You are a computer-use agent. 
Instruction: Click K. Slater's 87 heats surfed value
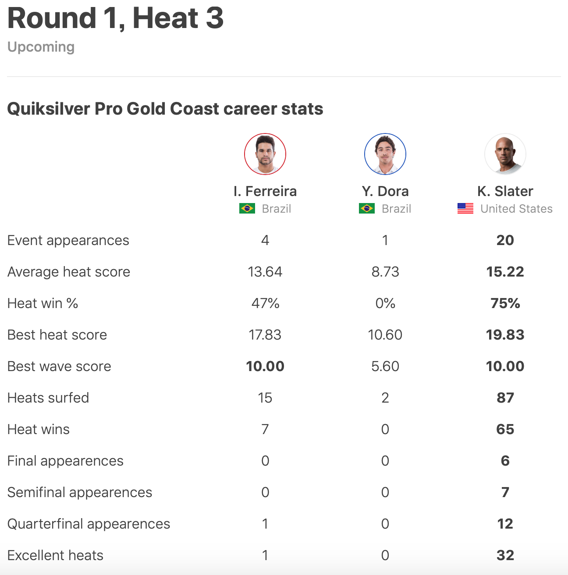click(x=505, y=398)
